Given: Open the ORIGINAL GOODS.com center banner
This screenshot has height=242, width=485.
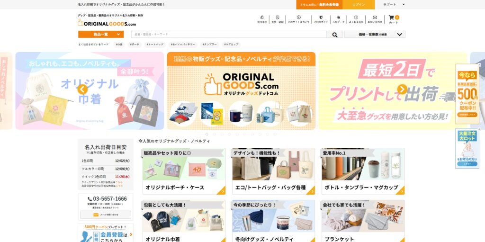Looking at the screenshot, I should [x=241, y=90].
